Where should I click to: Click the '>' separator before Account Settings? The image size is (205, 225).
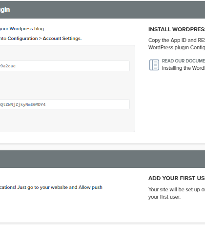coord(40,39)
